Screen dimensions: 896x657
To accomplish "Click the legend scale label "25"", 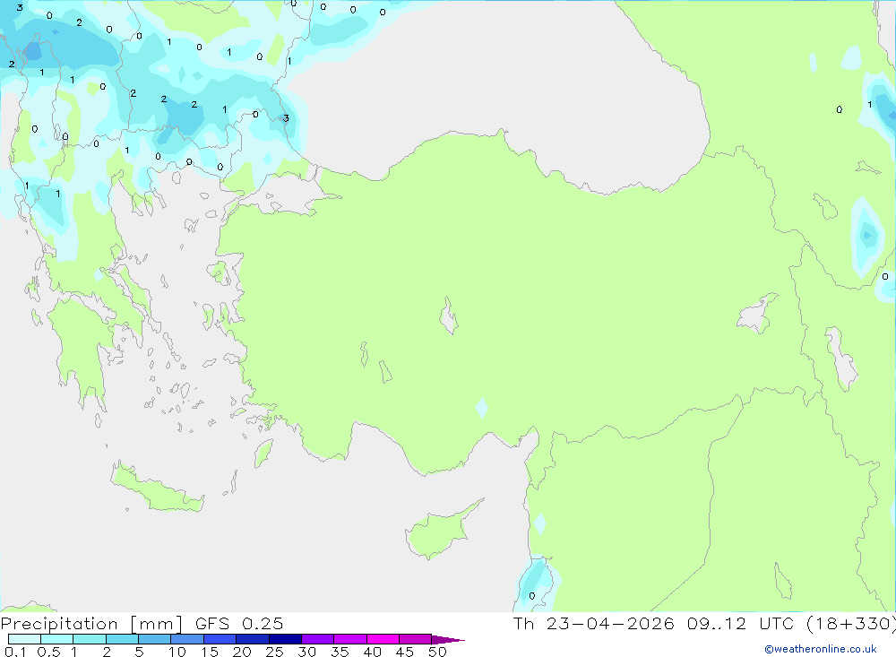I will [275, 652].
